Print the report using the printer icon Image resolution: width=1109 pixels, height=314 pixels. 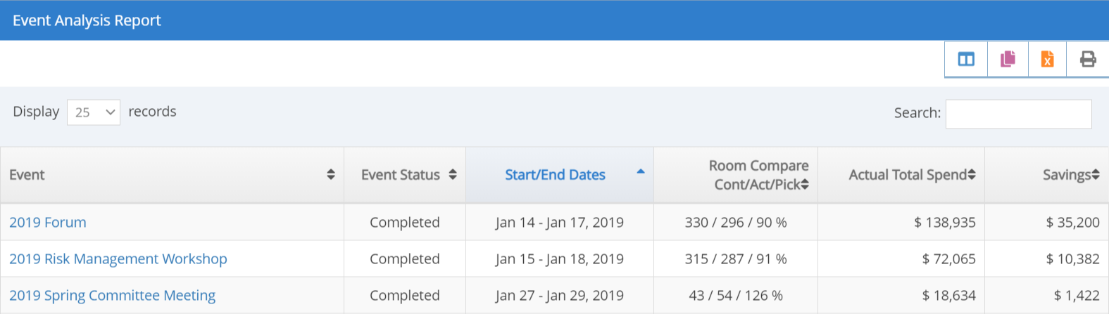tap(1088, 59)
